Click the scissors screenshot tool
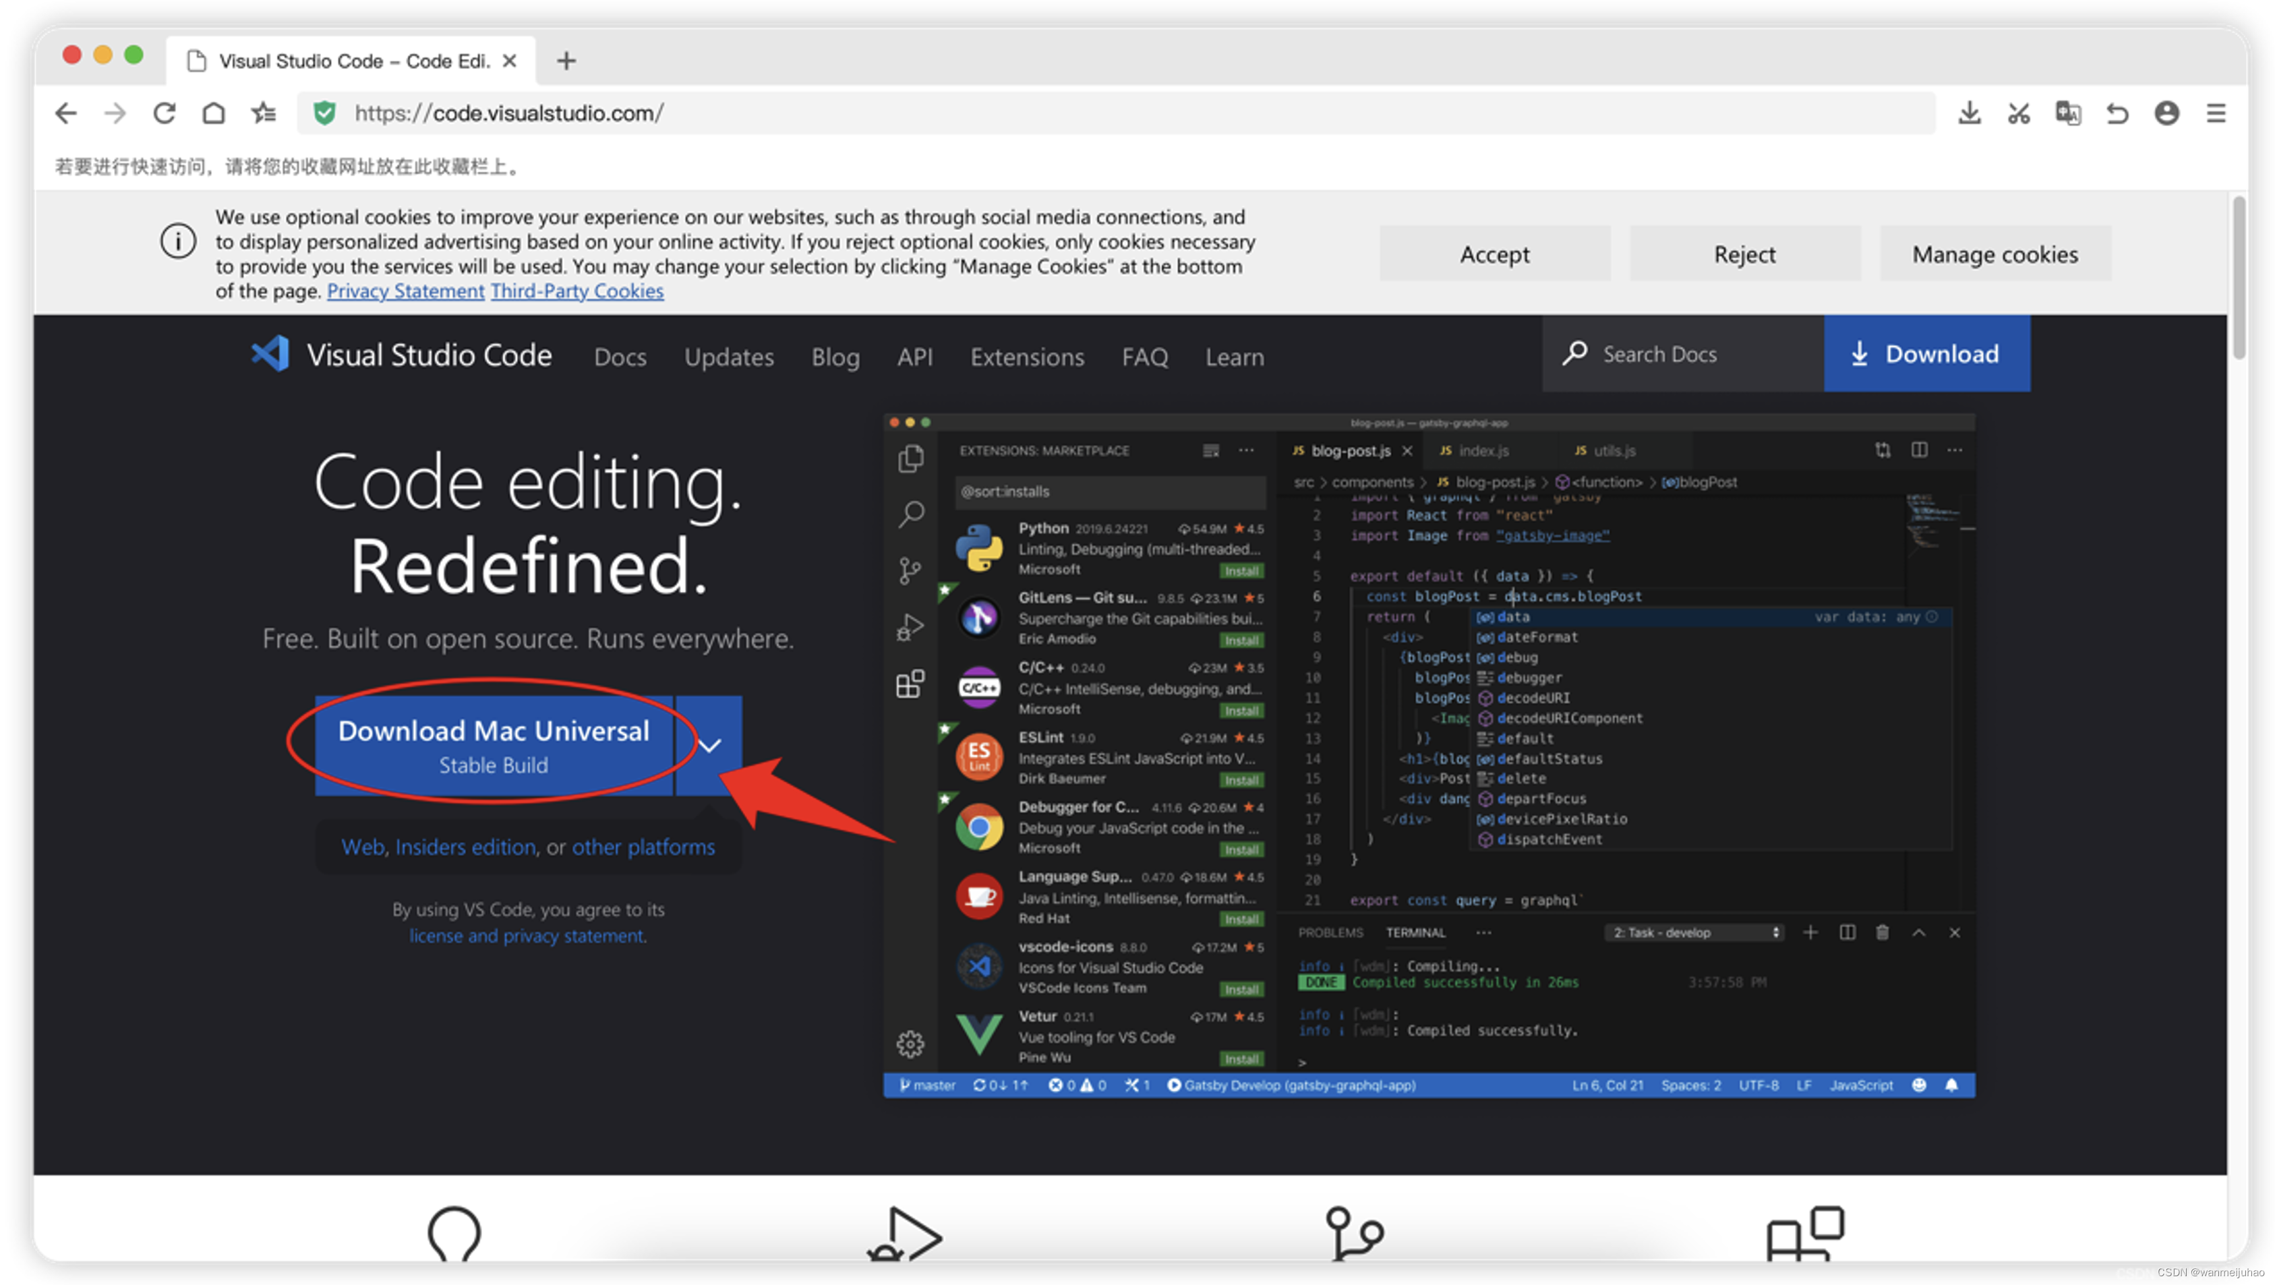The width and height of the screenshot is (2275, 1285). click(2018, 113)
